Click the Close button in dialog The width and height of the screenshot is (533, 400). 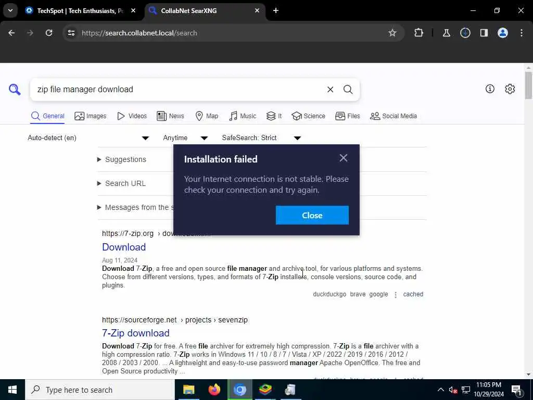point(312,215)
